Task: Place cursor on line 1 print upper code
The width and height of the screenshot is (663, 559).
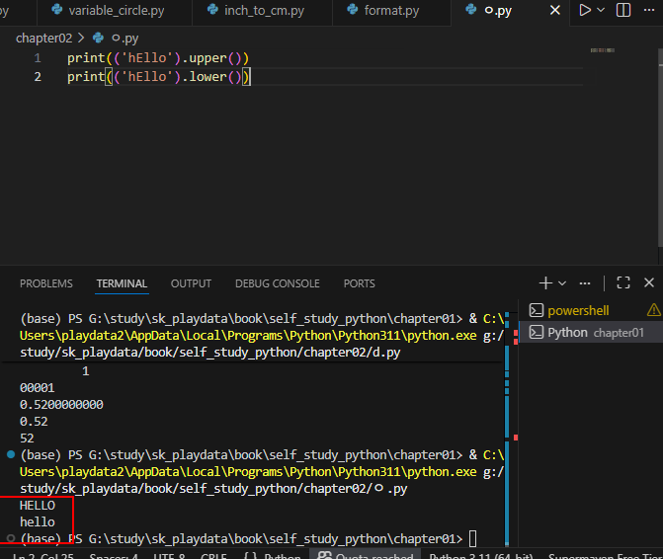Action: coord(158,58)
